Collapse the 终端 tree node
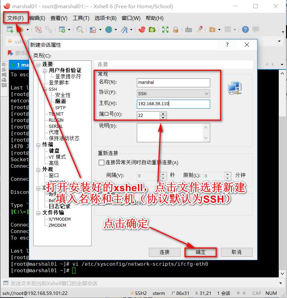The image size is (287, 298). pyautogui.click(x=38, y=145)
